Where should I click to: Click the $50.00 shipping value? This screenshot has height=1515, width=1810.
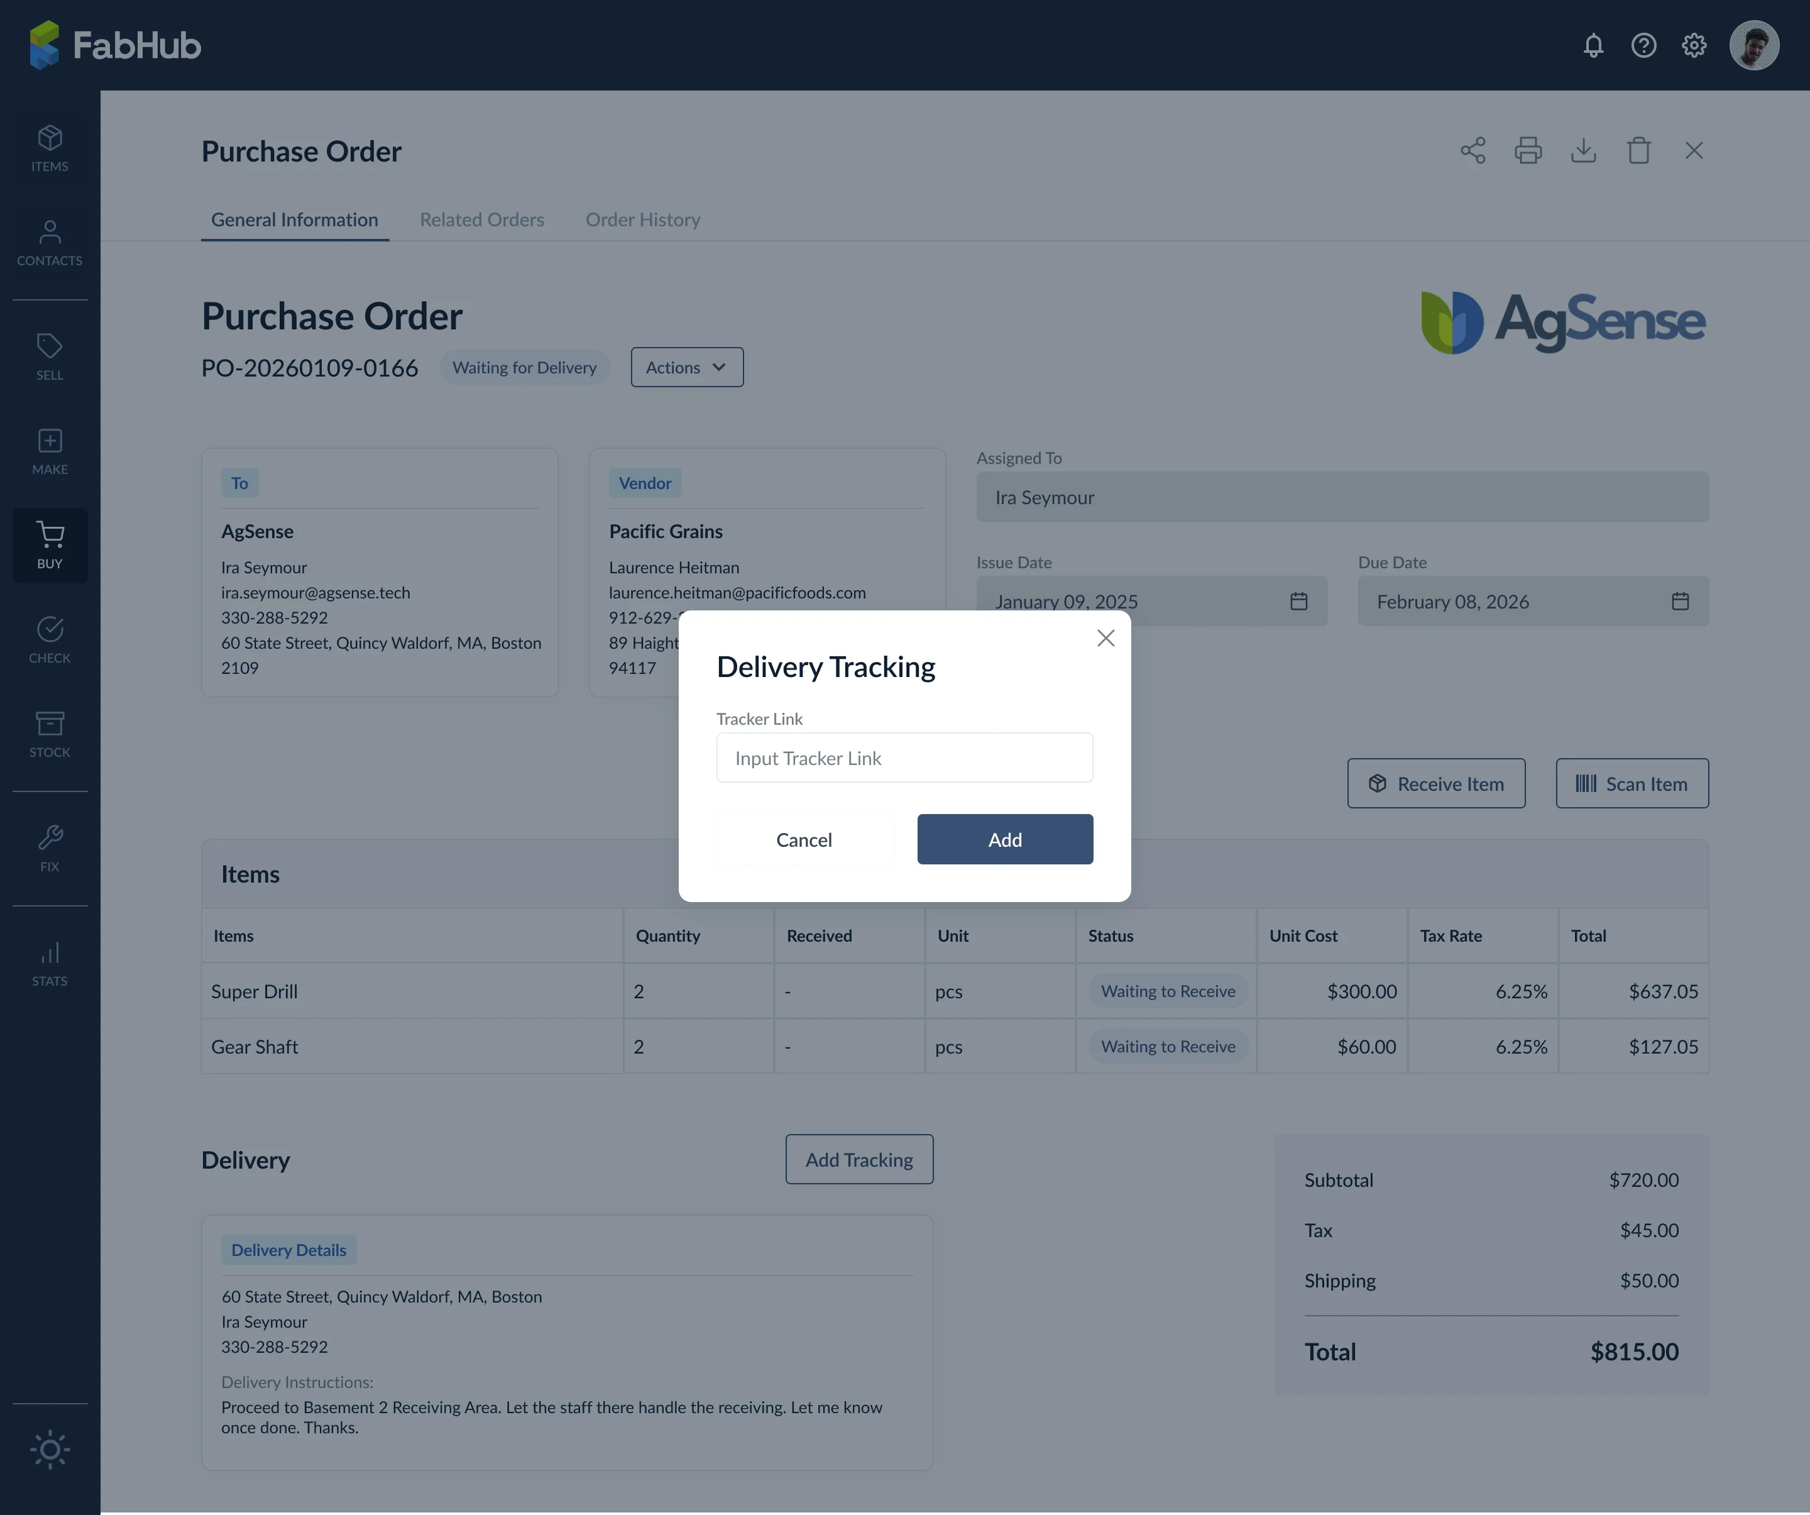coord(1649,1281)
